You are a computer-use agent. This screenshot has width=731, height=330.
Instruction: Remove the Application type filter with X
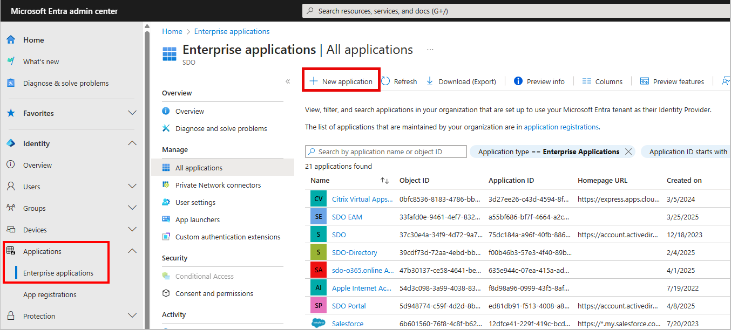[x=628, y=152]
